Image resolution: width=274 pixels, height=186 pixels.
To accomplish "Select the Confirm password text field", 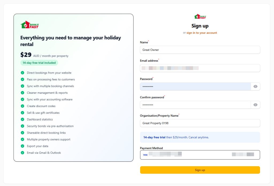I will tap(195, 105).
